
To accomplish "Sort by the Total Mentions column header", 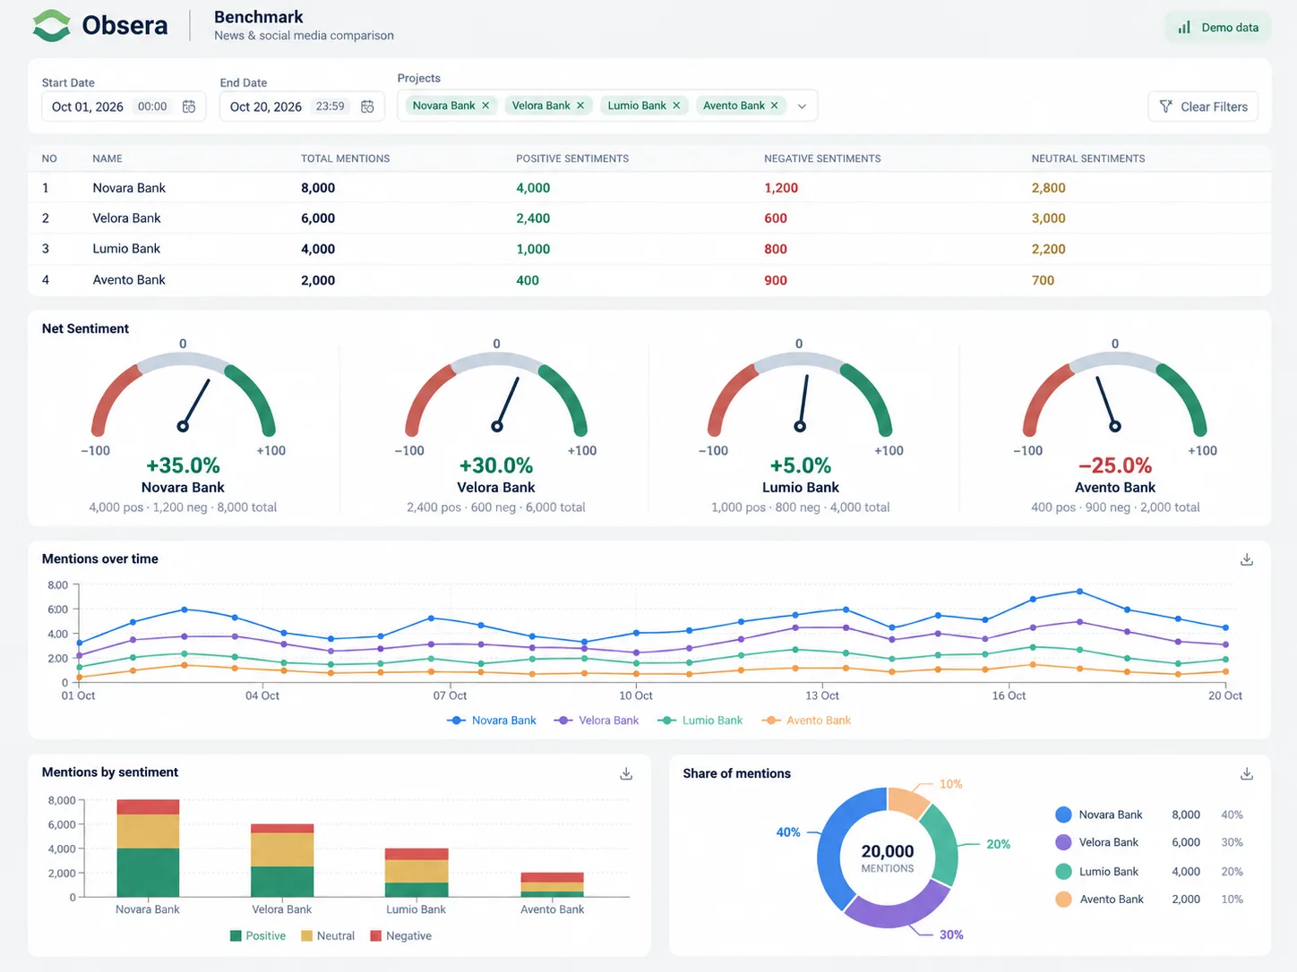I will click(x=345, y=158).
